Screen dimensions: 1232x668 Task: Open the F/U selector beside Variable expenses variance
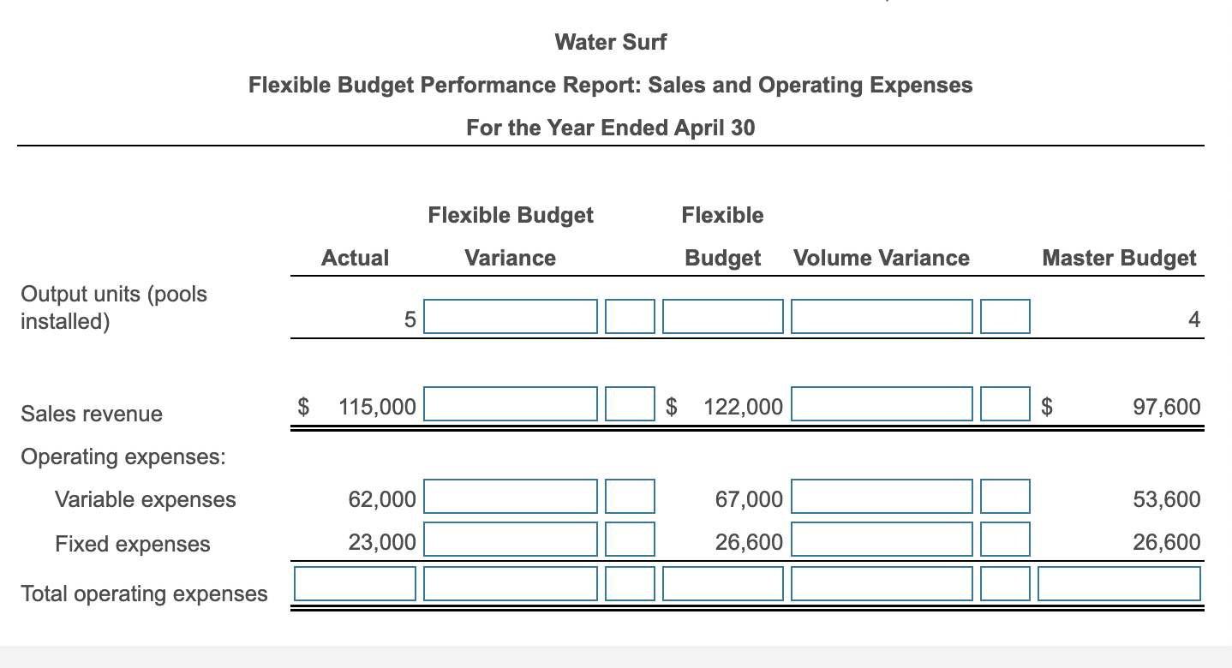point(630,496)
